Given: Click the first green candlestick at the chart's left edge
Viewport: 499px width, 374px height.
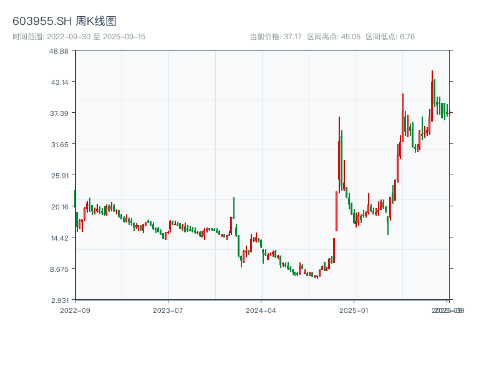Looking at the screenshot, I should pos(75,199).
